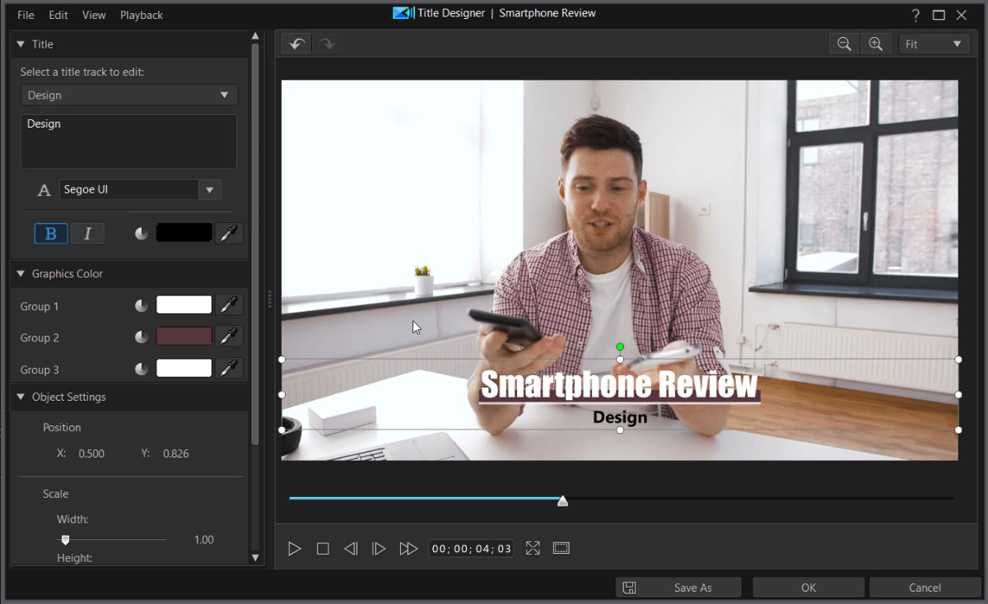Viewport: 988px width, 604px height.
Task: Step to previous frame
Action: point(351,549)
